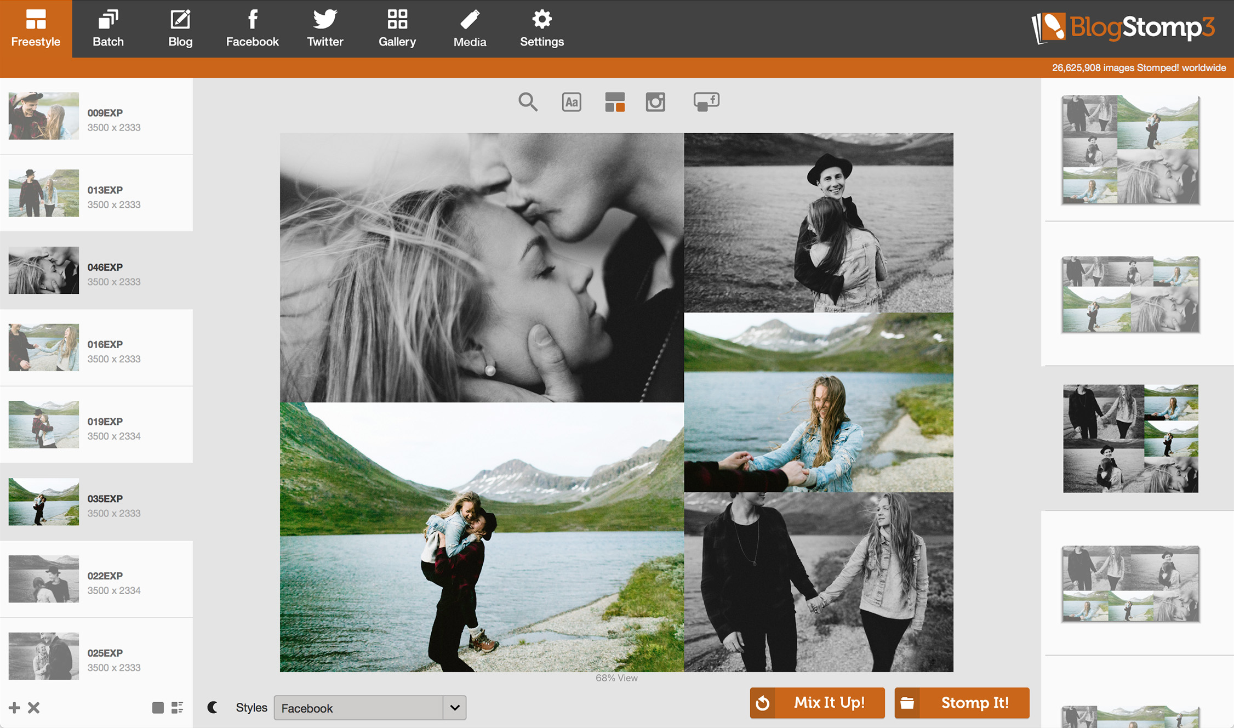Click the Styles dropdown arrow
Screen dimensions: 1234x728
(454, 708)
